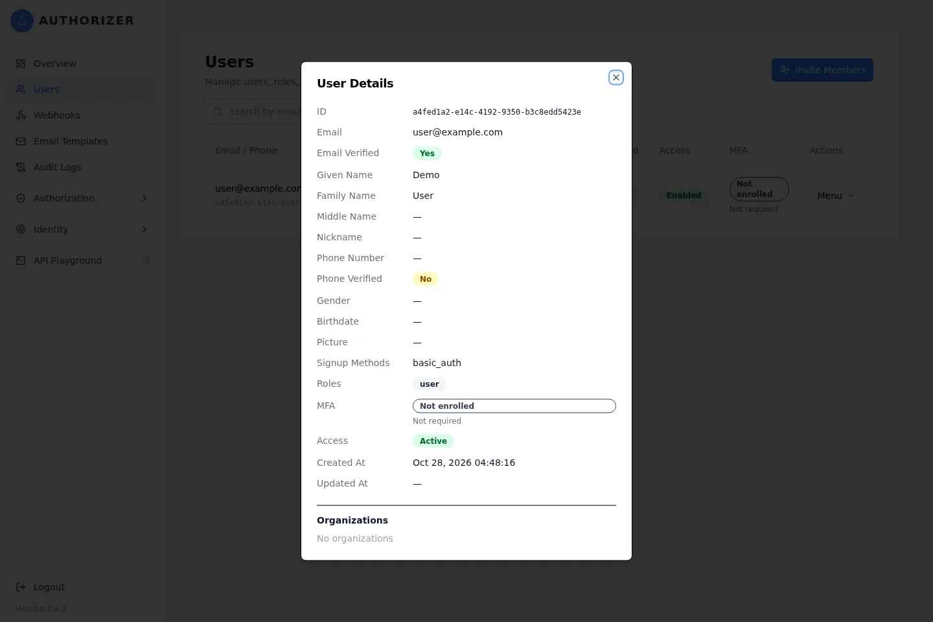Click the Overview grid icon

[x=21, y=63]
